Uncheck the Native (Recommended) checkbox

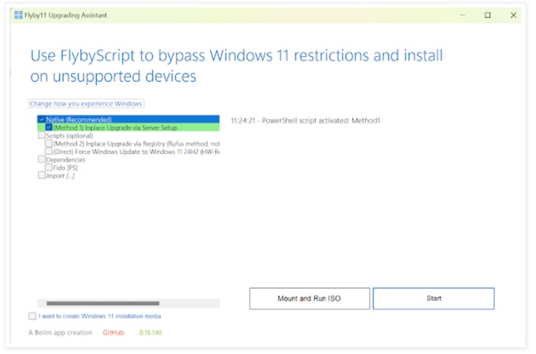(41, 120)
